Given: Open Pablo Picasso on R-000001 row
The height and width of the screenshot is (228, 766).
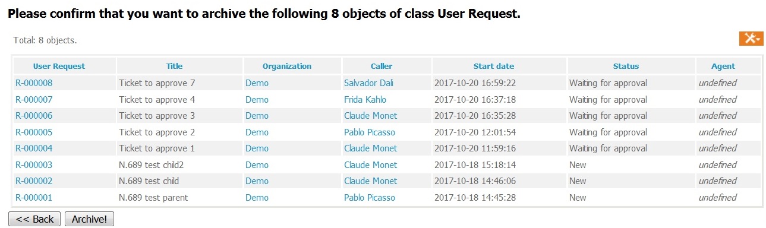Looking at the screenshot, I should tap(370, 197).
